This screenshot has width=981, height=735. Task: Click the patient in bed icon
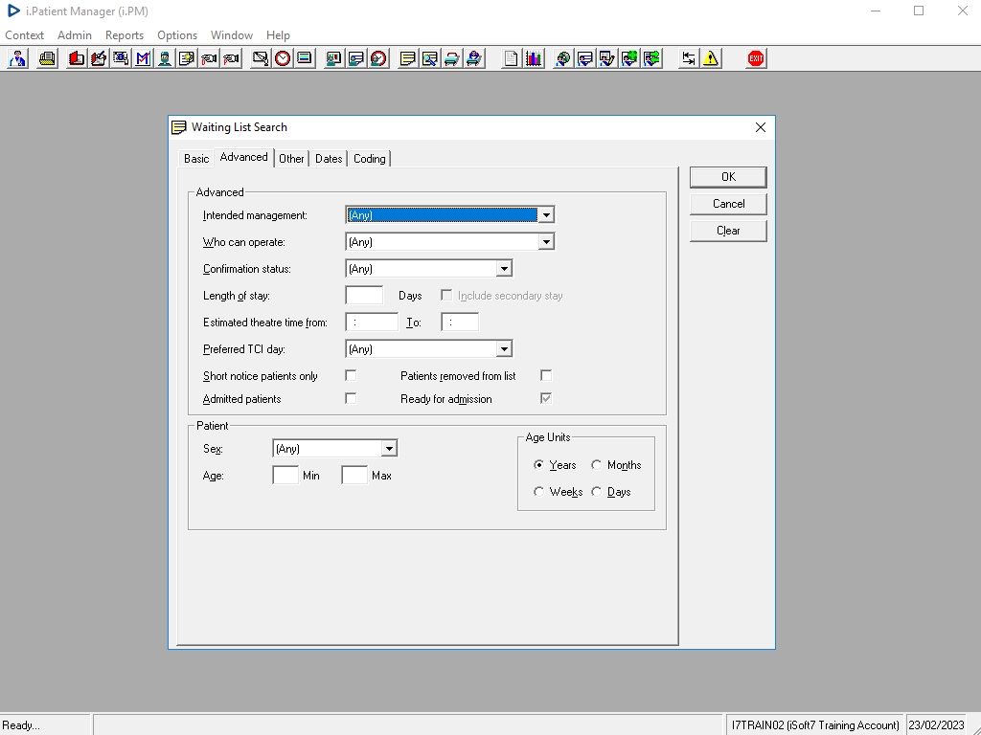(474, 58)
